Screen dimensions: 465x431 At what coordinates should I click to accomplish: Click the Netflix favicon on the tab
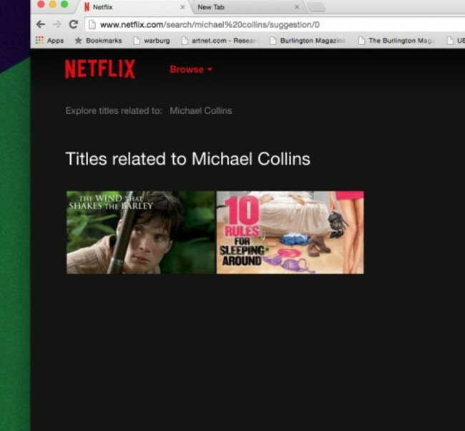[x=87, y=7]
